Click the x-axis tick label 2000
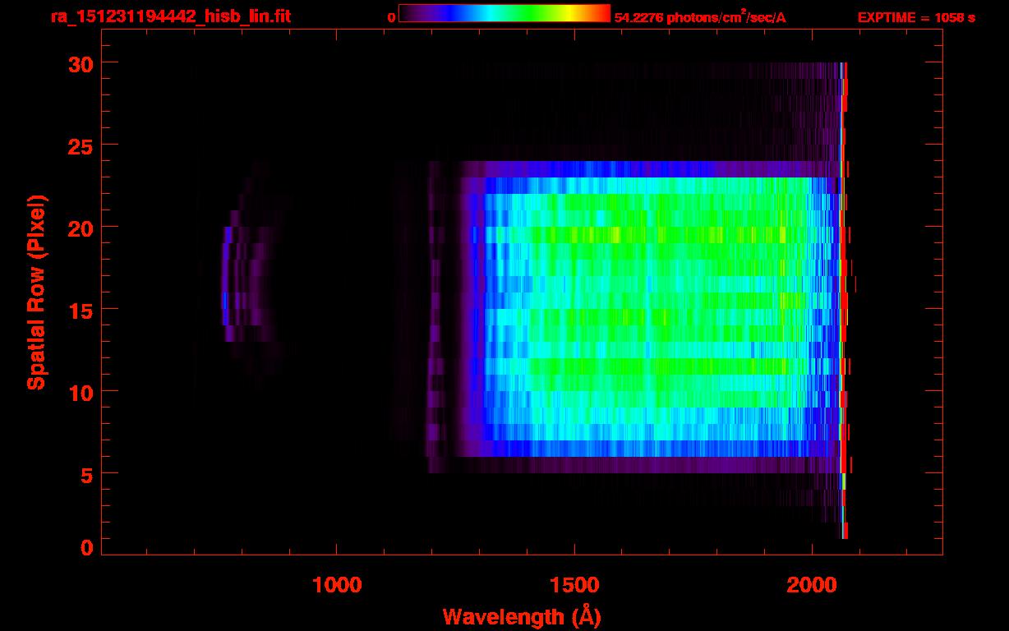This screenshot has width=1009, height=631. (x=812, y=585)
